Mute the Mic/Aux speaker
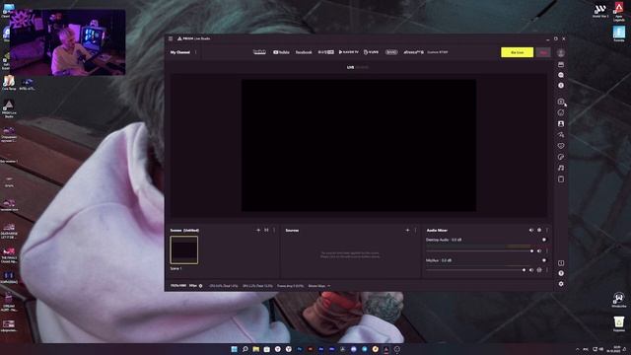This screenshot has width=631, height=355. [531, 270]
